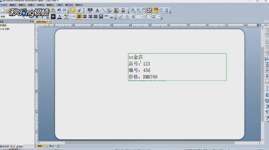Enable justified text alignment

[96, 17]
